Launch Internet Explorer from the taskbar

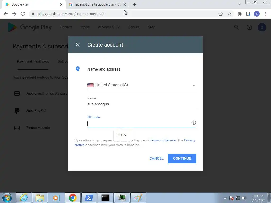24,198
